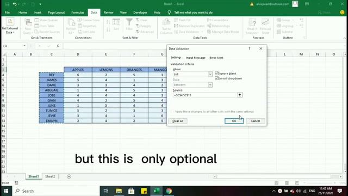Screen dimensions: 348x196
Task: Click OK in Data Validation dialog
Action: point(234,121)
